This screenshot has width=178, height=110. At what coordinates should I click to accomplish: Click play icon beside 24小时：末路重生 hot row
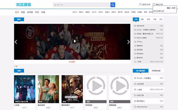click(135, 78)
